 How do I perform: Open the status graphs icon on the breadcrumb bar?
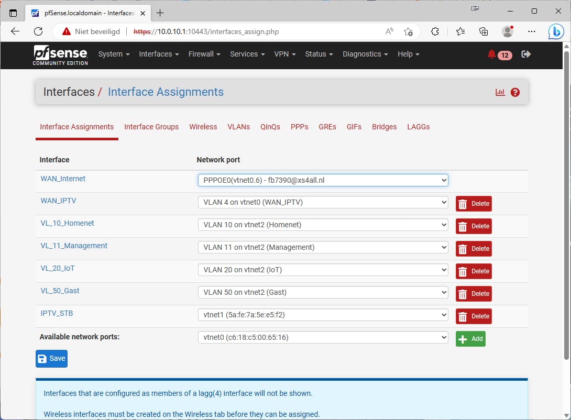(500, 92)
